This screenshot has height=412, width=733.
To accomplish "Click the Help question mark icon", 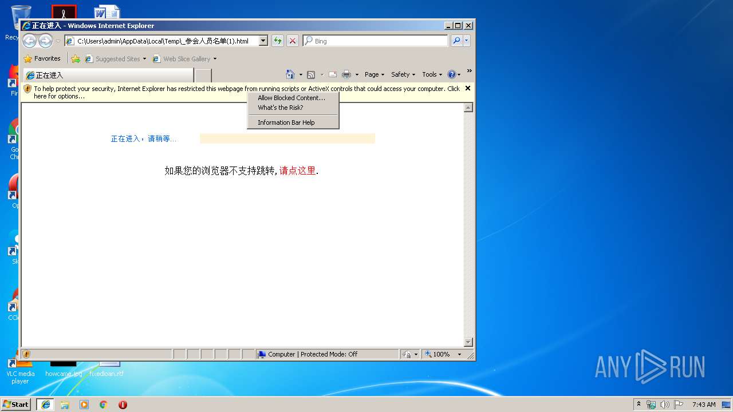I will pyautogui.click(x=451, y=74).
